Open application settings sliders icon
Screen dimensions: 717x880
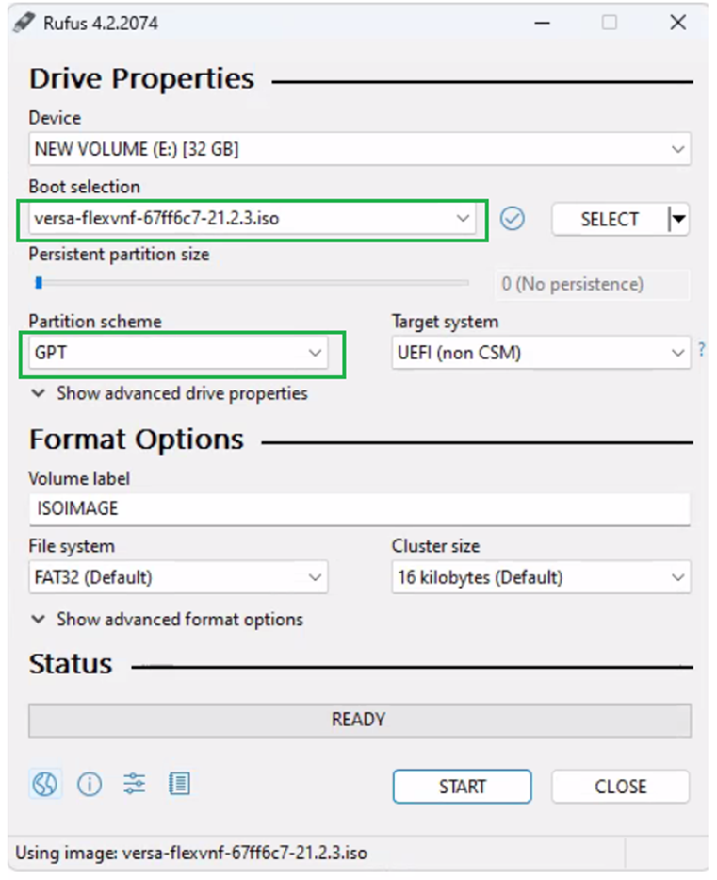pyautogui.click(x=134, y=784)
